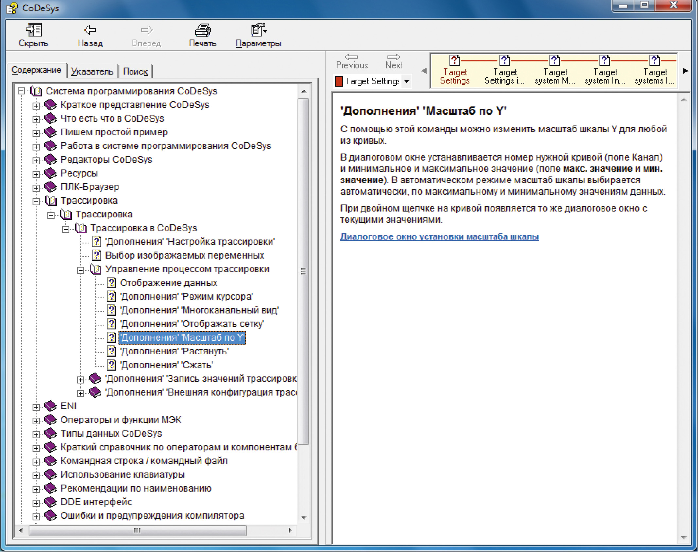This screenshot has width=698, height=552.
Task: Select the Target system In... topic icon
Action: coord(605,60)
